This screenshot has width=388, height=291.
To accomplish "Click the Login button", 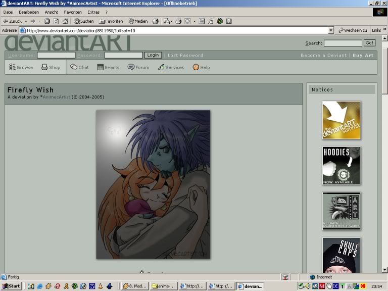I will [x=153, y=55].
